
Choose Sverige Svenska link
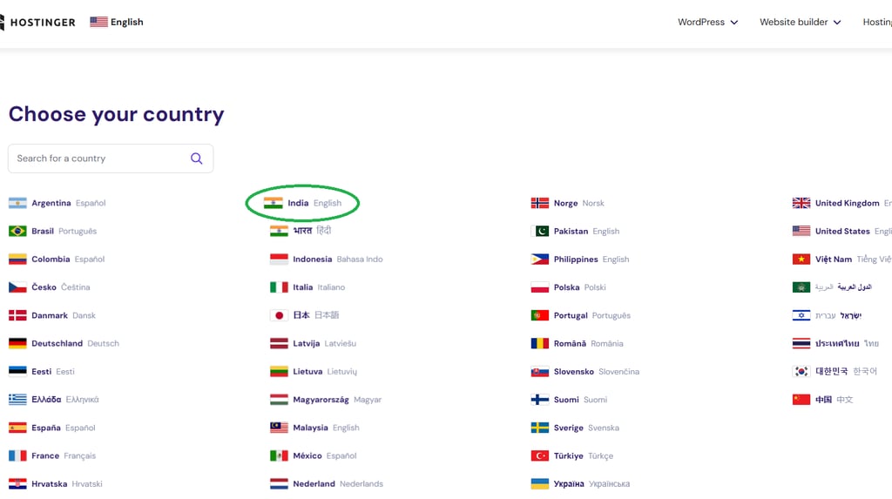575,428
